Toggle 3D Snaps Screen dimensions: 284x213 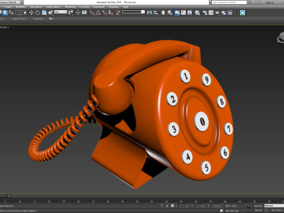click(x=92, y=13)
